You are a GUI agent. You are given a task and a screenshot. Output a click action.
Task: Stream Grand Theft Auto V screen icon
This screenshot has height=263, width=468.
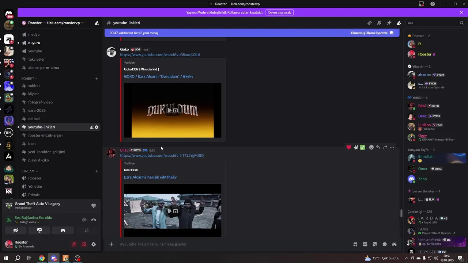click(x=94, y=206)
